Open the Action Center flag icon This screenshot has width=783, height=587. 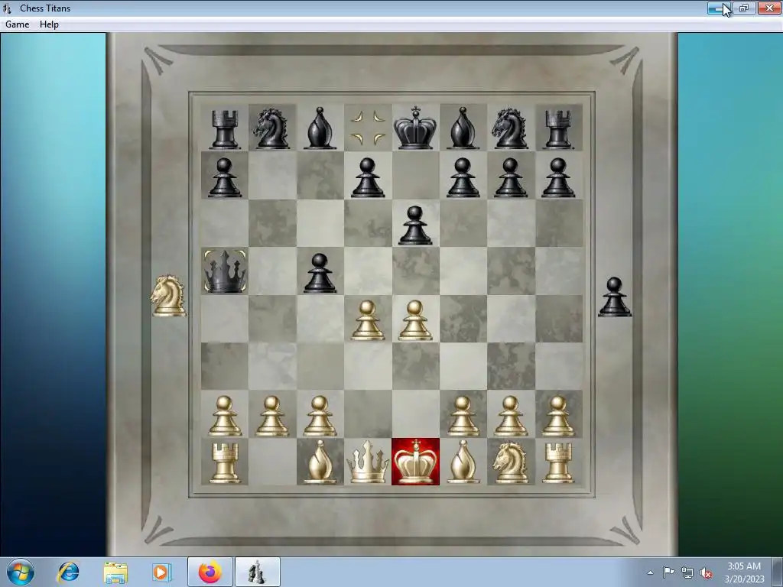[668, 572]
